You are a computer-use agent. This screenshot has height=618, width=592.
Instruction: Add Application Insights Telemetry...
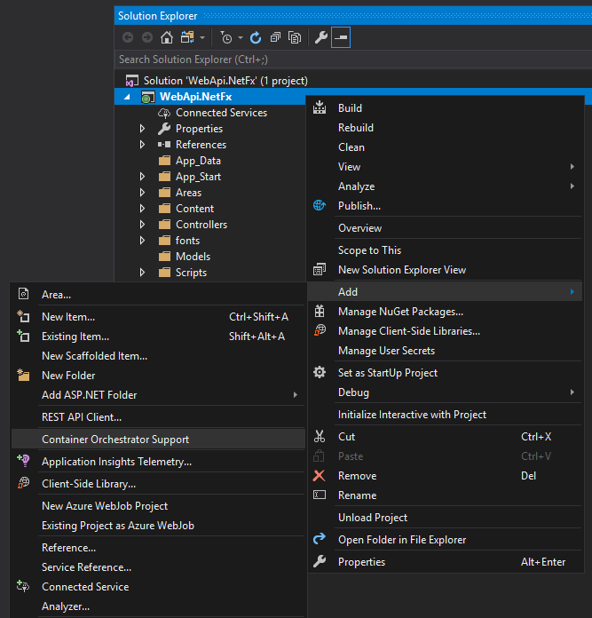click(x=158, y=462)
